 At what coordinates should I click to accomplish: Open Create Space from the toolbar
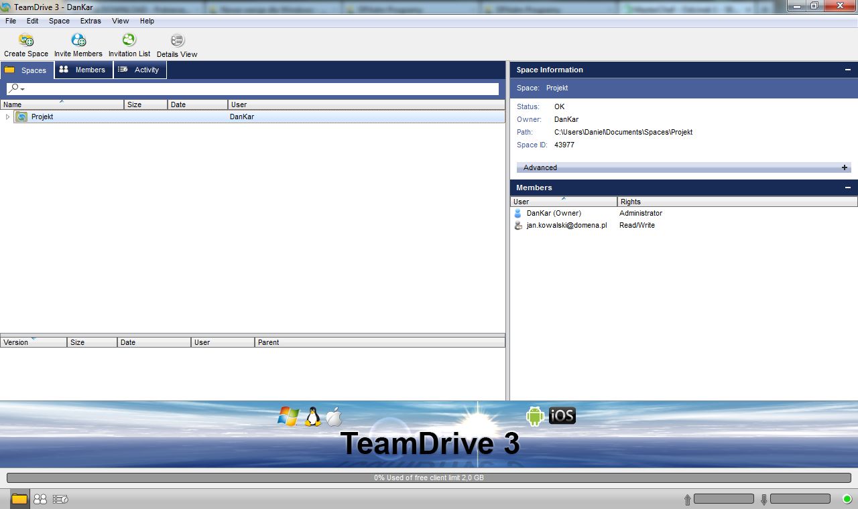26,44
